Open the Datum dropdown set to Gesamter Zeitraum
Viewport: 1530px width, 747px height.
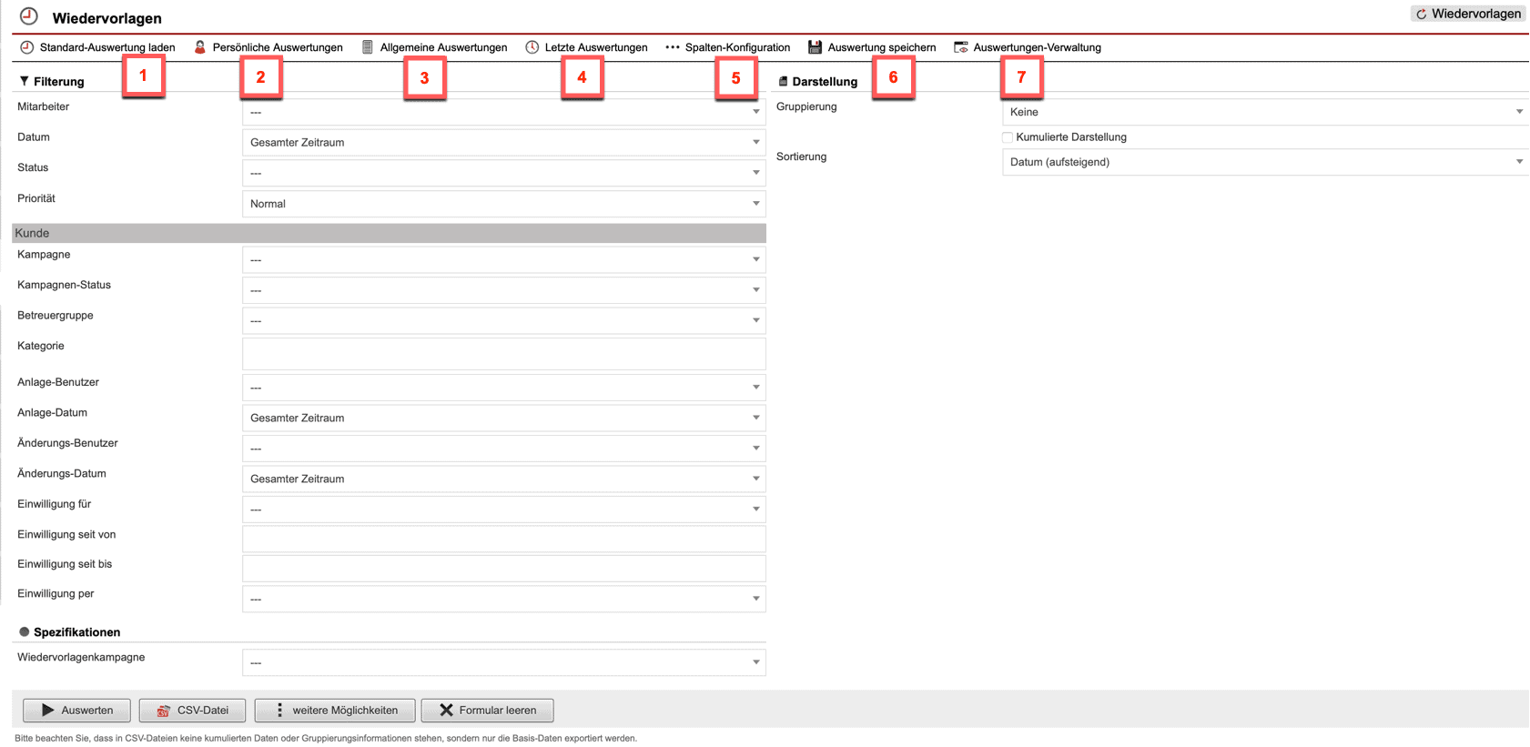pyautogui.click(x=503, y=142)
